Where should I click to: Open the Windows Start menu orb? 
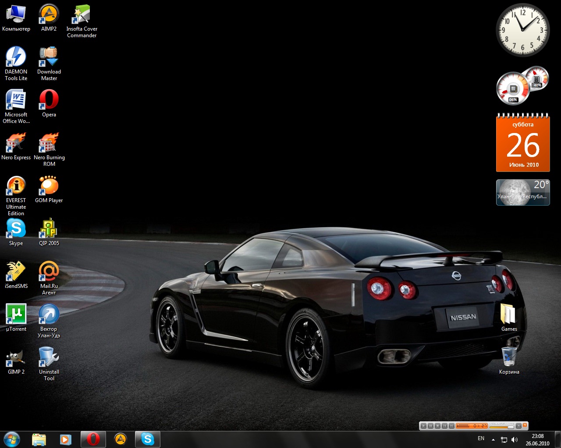point(12,439)
